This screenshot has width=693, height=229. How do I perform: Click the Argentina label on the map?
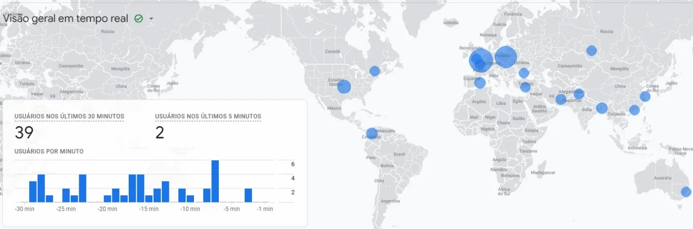pyautogui.click(x=391, y=201)
